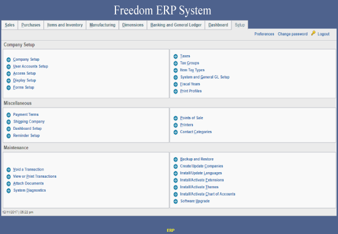Image resolution: width=338 pixels, height=234 pixels.
Task: Open the Fiscal Years page
Action: click(x=190, y=84)
